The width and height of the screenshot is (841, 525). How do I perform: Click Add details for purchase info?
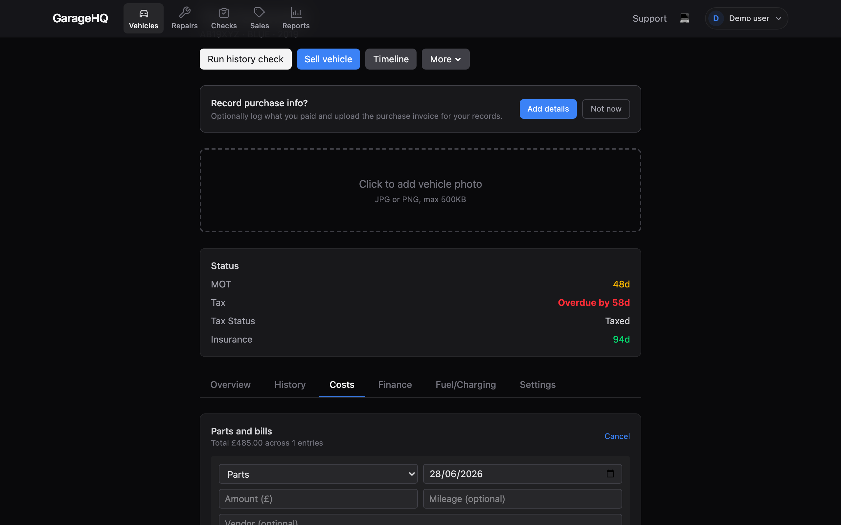click(548, 109)
